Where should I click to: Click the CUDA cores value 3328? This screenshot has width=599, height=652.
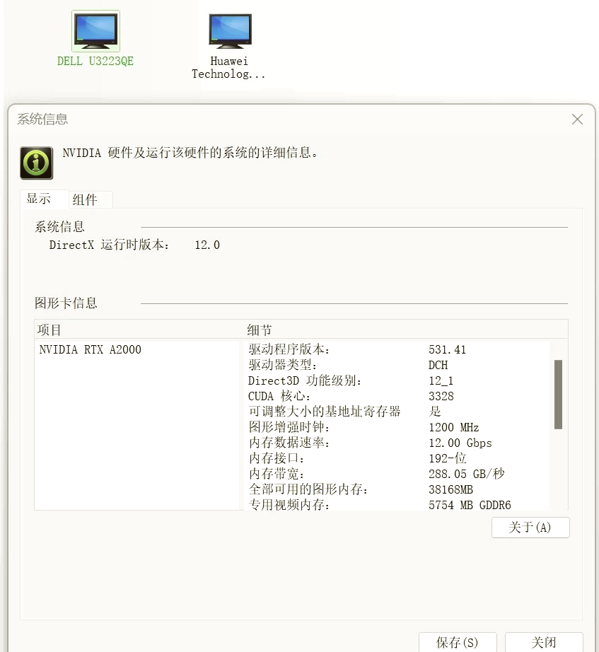click(441, 396)
